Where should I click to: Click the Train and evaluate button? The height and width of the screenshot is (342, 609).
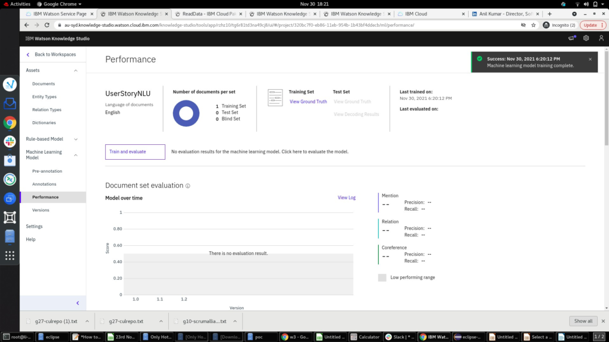(135, 152)
